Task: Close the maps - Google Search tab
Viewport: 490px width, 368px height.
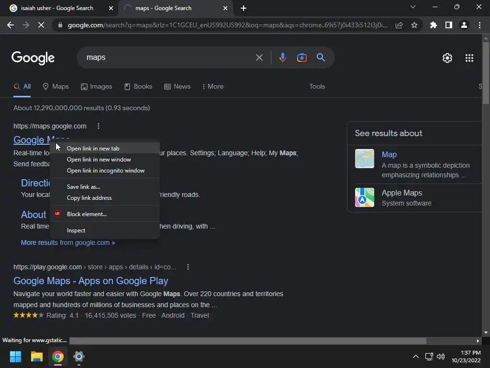Action: [x=225, y=8]
